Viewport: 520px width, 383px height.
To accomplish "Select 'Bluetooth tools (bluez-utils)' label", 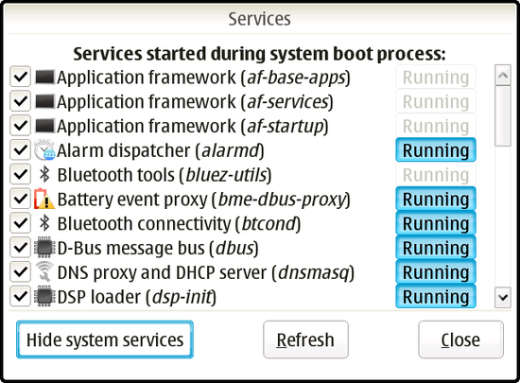I will coord(165,175).
